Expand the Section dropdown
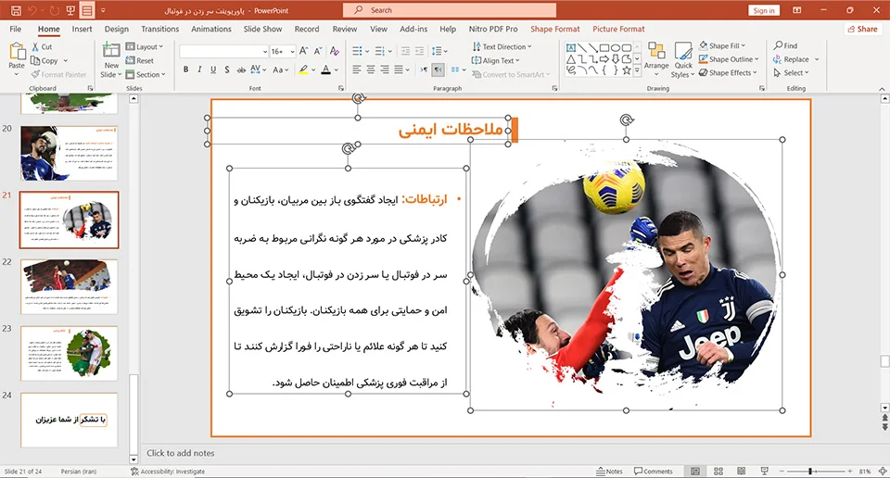 coord(146,74)
